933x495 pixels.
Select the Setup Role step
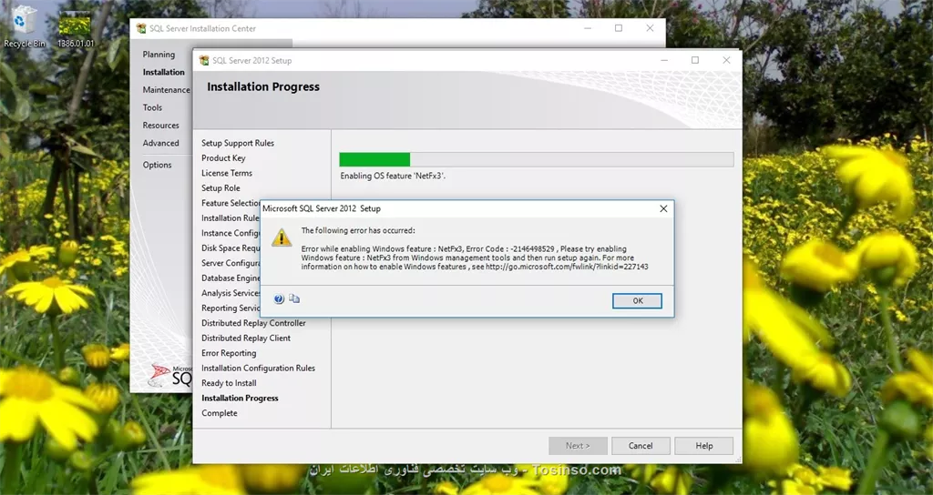pyautogui.click(x=220, y=187)
